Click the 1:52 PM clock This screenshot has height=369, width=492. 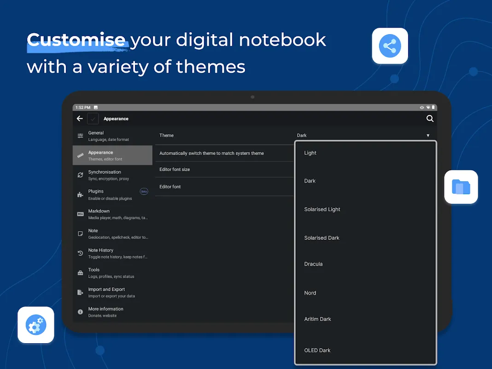point(83,107)
